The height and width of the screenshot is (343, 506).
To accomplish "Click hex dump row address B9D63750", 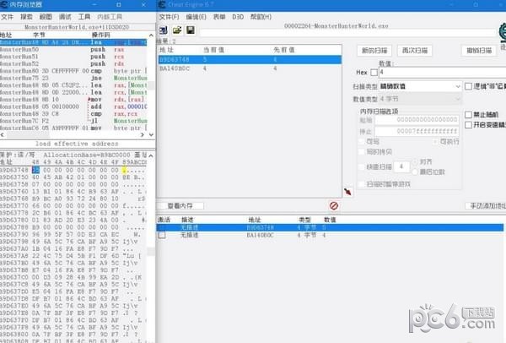I will point(14,177).
